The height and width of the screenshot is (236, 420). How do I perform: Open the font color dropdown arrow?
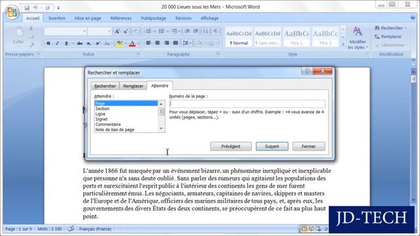[x=138, y=43]
